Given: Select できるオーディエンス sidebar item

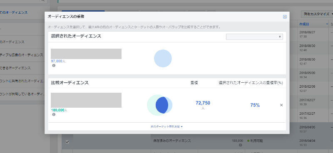Looking at the screenshot, I should pyautogui.click(x=15, y=68).
